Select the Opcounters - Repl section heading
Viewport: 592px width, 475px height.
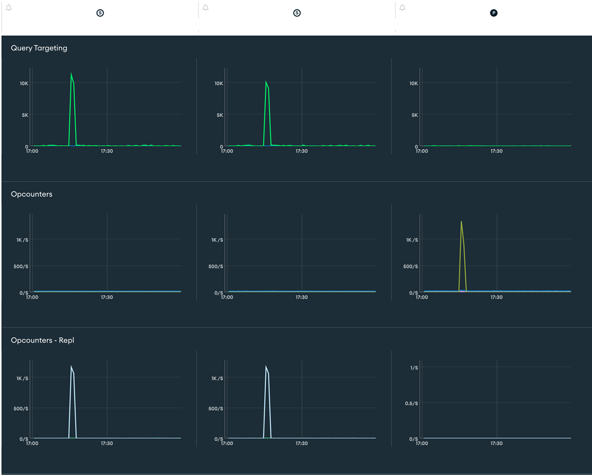tap(42, 340)
